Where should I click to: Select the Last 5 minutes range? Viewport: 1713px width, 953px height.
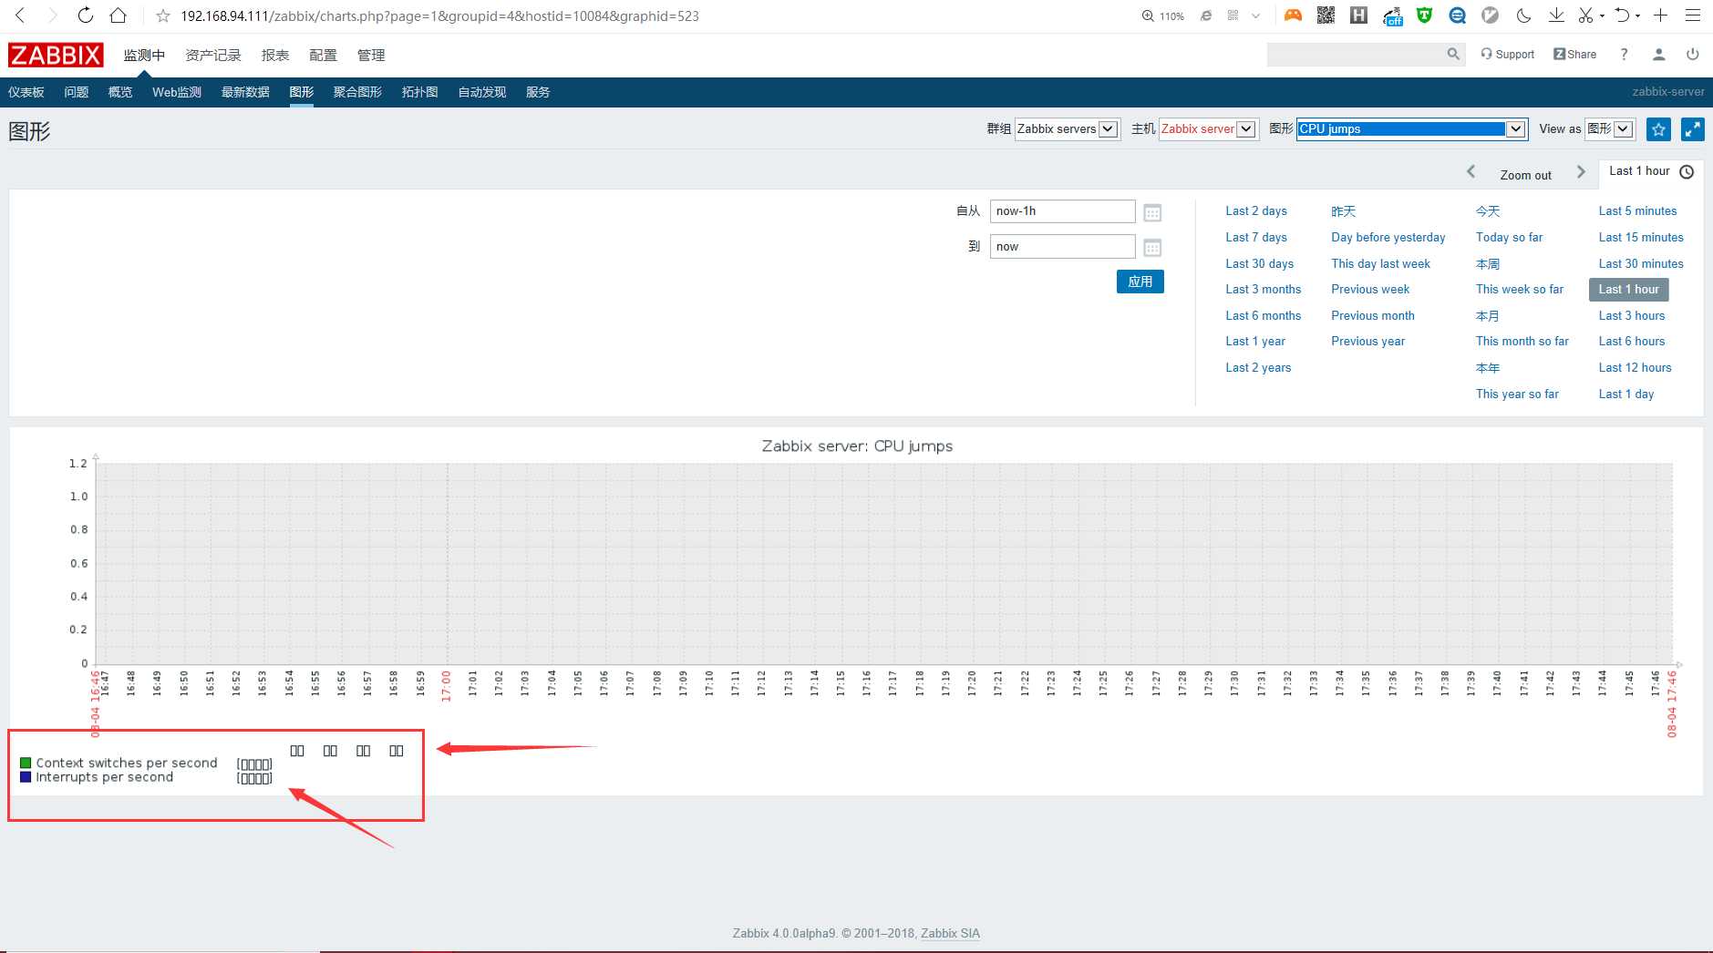(1637, 210)
